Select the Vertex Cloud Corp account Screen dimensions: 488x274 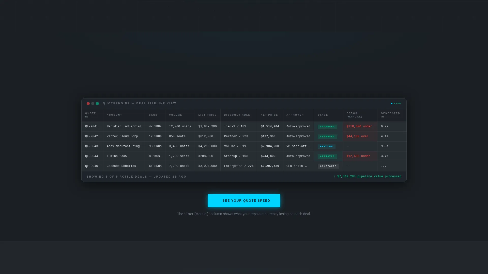[x=122, y=136]
